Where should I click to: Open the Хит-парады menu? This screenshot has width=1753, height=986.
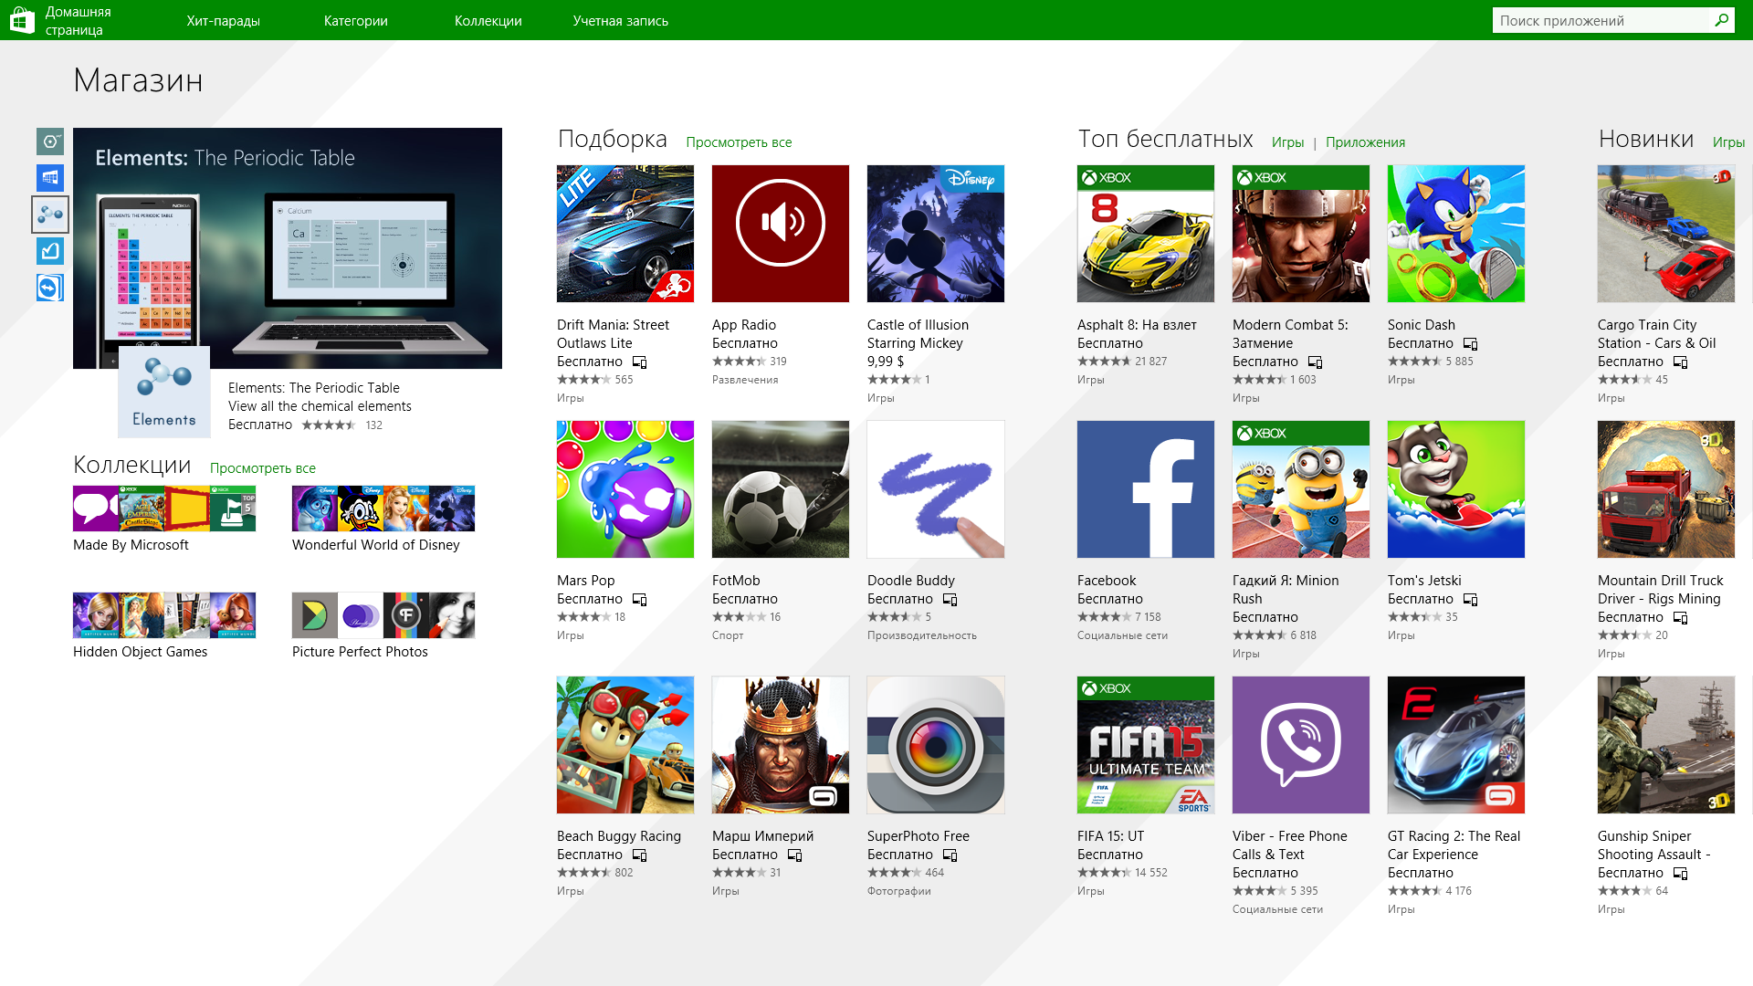tap(224, 20)
